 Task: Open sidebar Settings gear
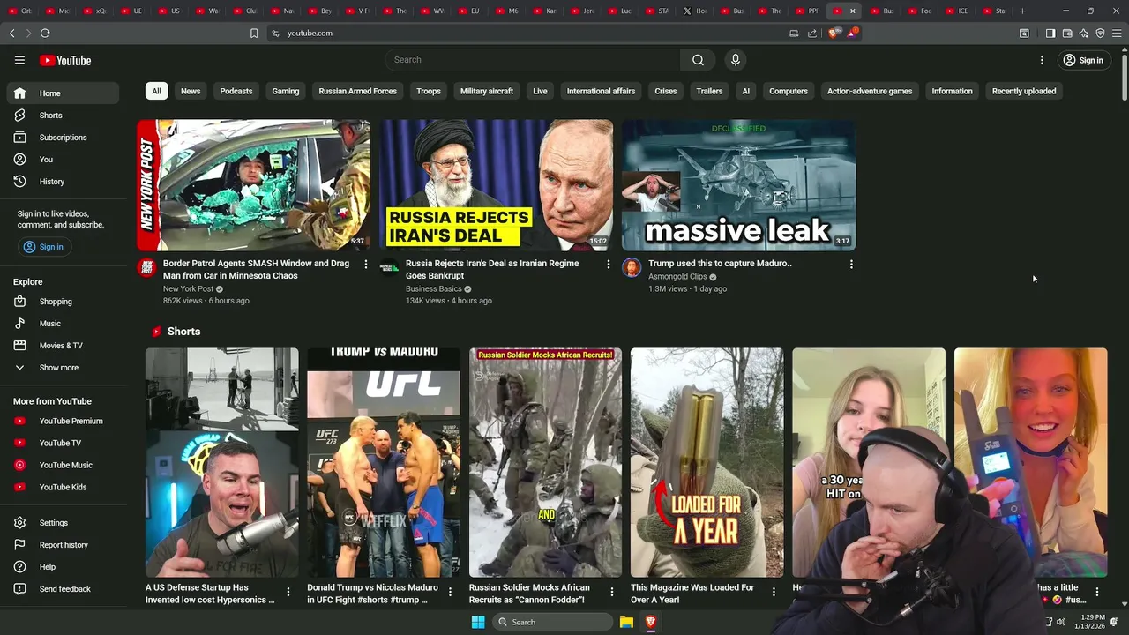pos(63,523)
